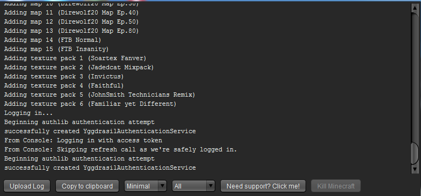Viewport: 421px width, 196px height.
Task: Select the 'Adding map 15 (FTB Insanity)' line
Action: pos(56,49)
